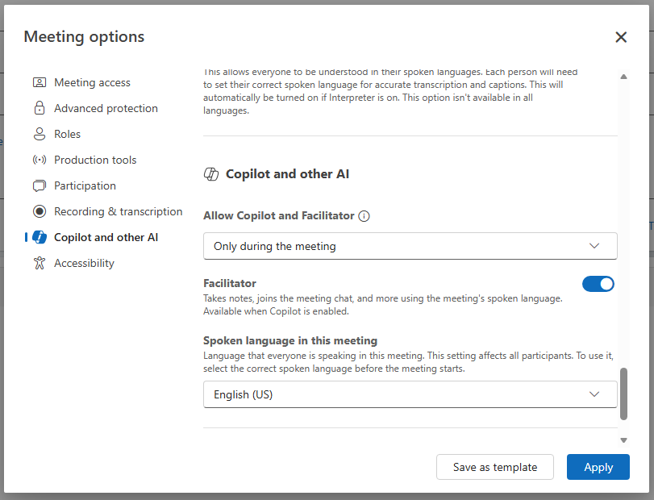The height and width of the screenshot is (500, 654).
Task: Open the Allow Copilot and Facilitator dropdown
Action: [410, 246]
